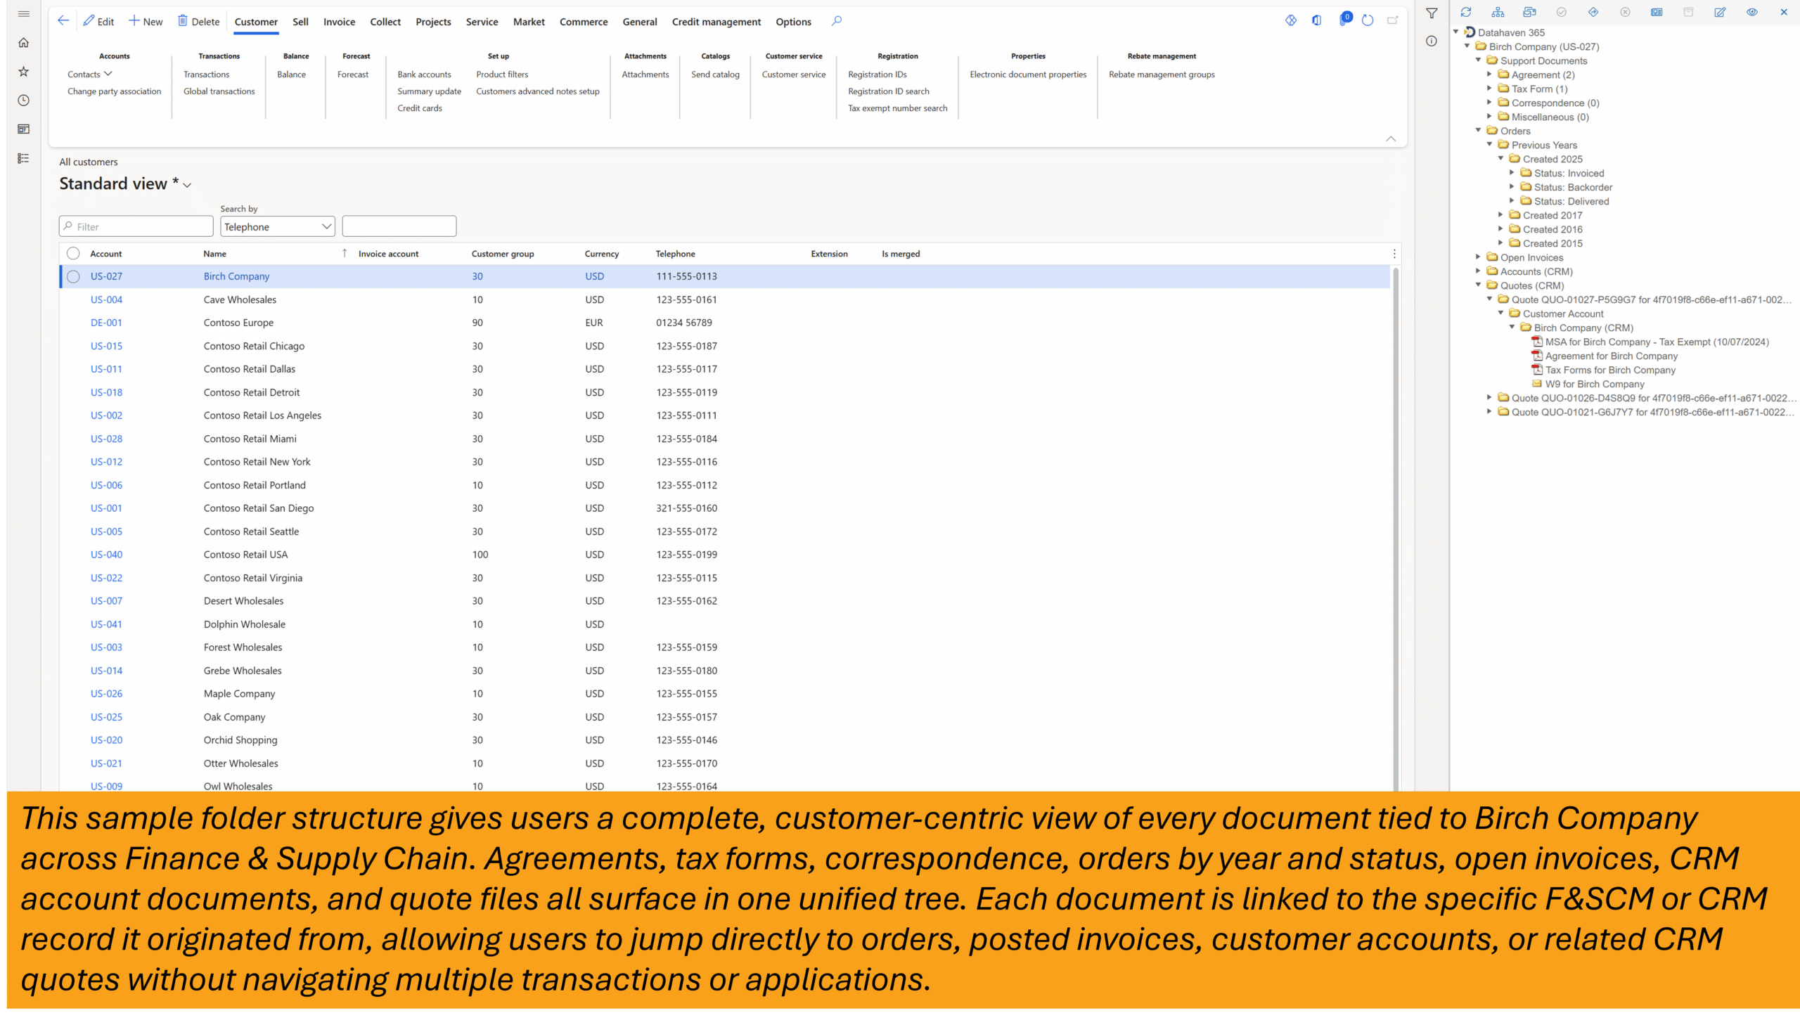
Task: Collapse the Support Documents folder
Action: pyautogui.click(x=1479, y=60)
